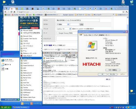136x109 pixels.
Task: Go to Chrome's home page icon
Action: (x=14, y=12)
